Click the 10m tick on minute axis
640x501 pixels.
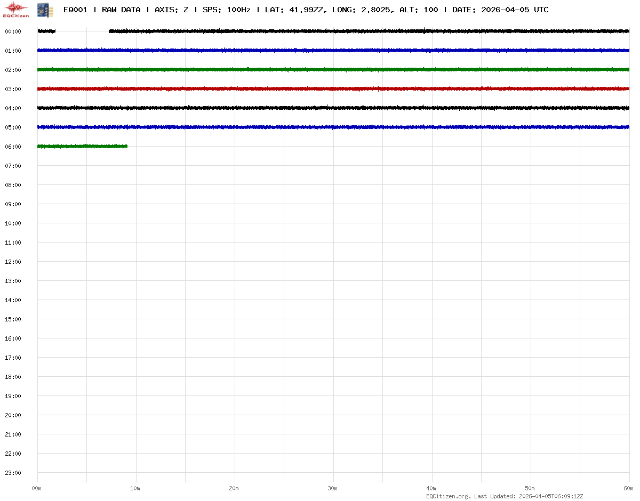(135, 488)
